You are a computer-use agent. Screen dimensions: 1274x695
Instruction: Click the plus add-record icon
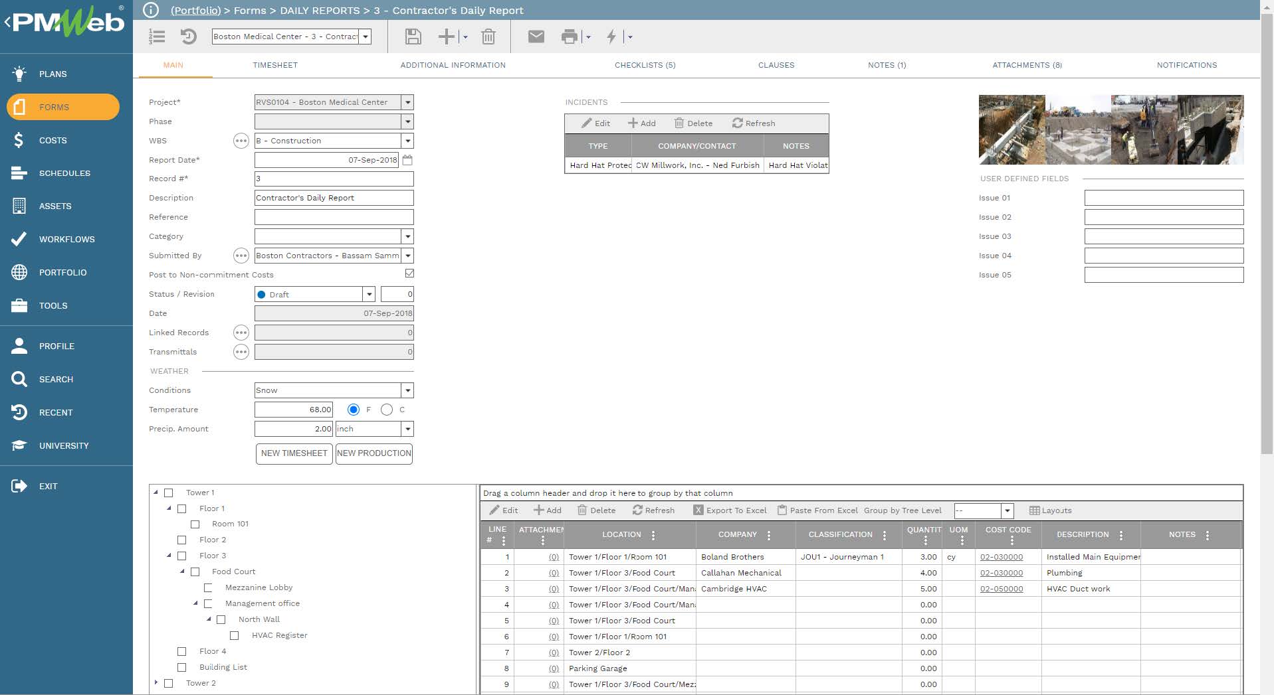coord(447,37)
